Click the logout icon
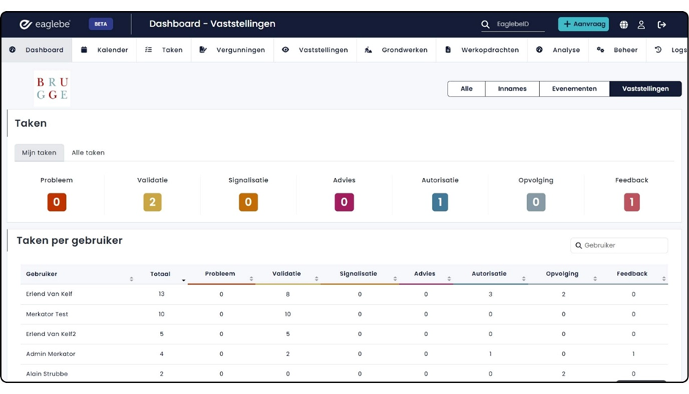This screenshot has width=689, height=394. click(662, 25)
